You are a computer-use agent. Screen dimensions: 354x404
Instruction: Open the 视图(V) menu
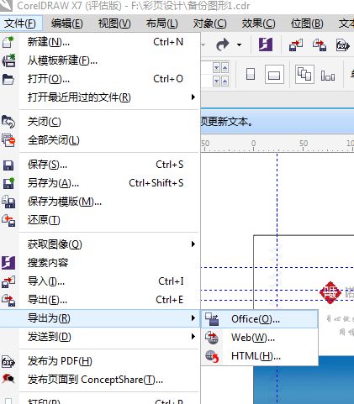(x=114, y=24)
